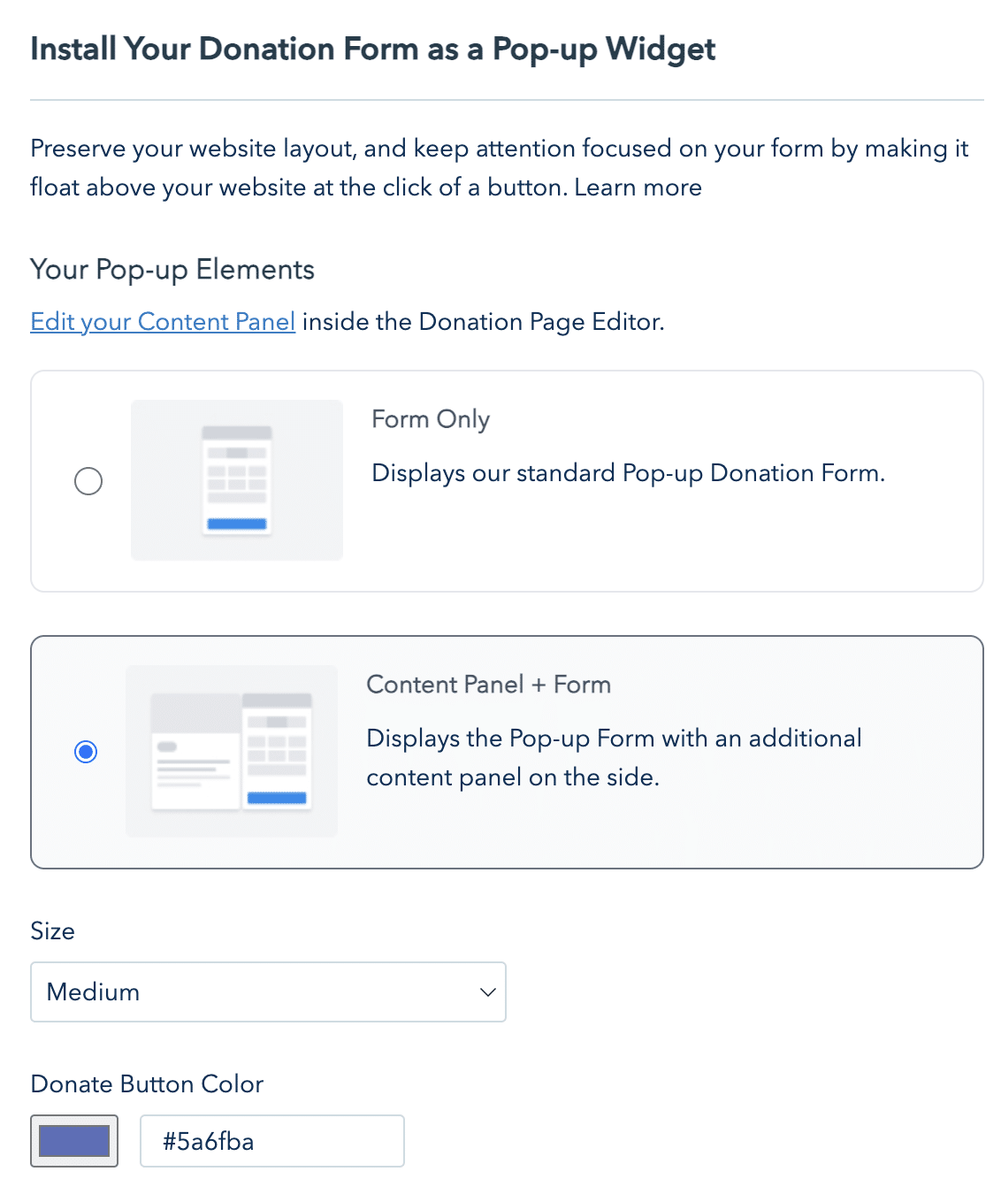Click the Your Pop-up Elements heading
This screenshot has height=1202, width=1001.
pos(172,270)
